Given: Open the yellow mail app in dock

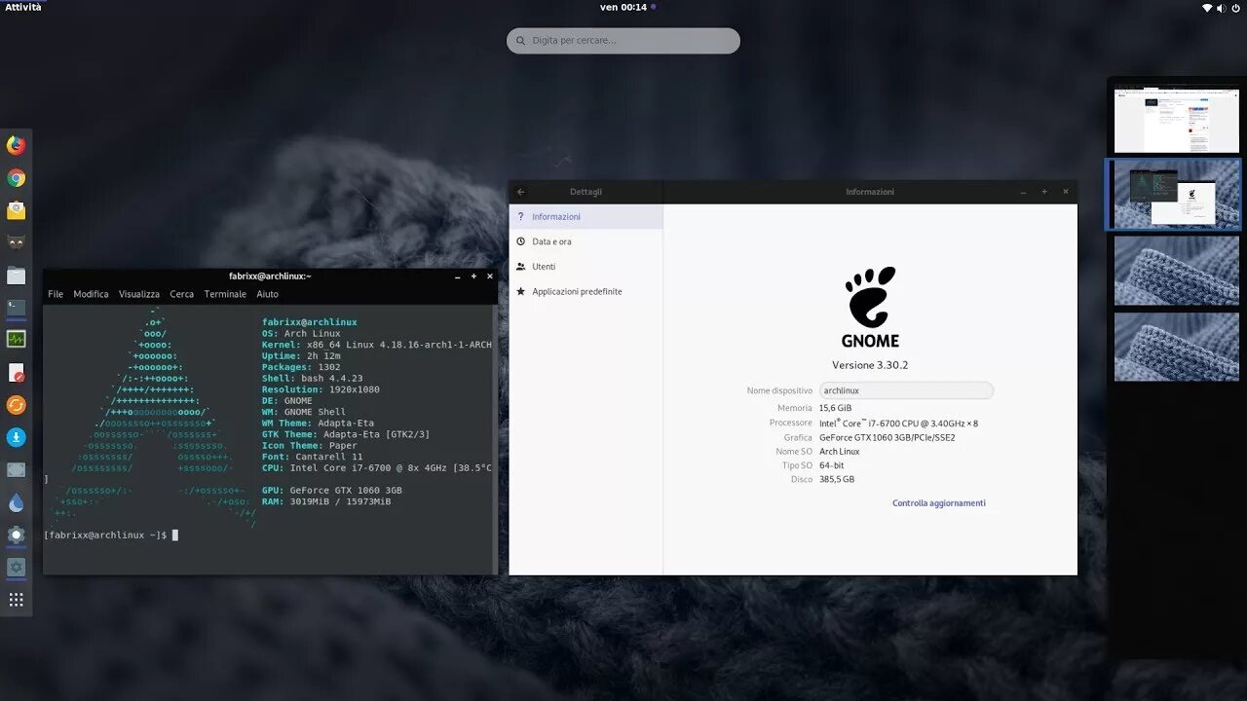Looking at the screenshot, I should [16, 210].
